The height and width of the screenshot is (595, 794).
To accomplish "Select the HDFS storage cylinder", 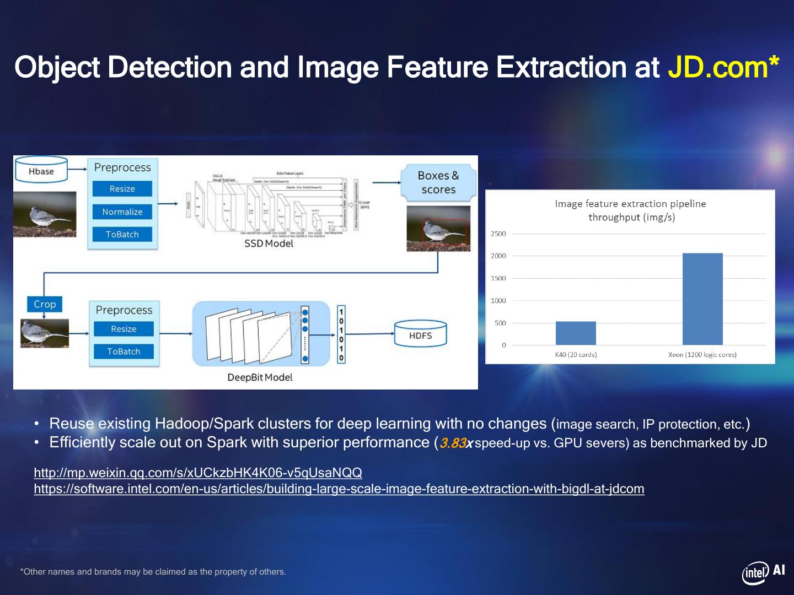I will 420,334.
